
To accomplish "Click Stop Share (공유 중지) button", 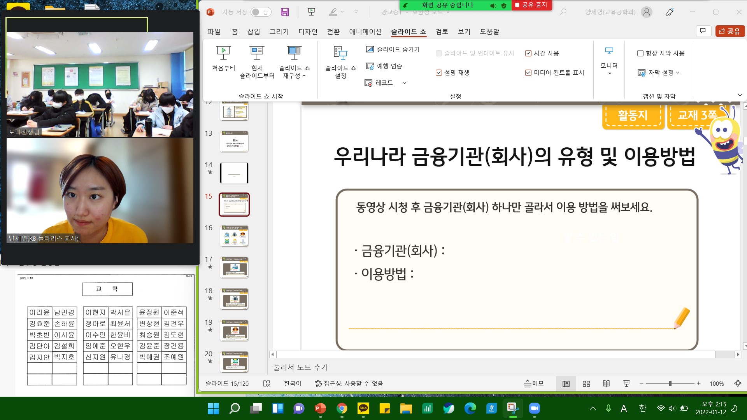I will [531, 5].
